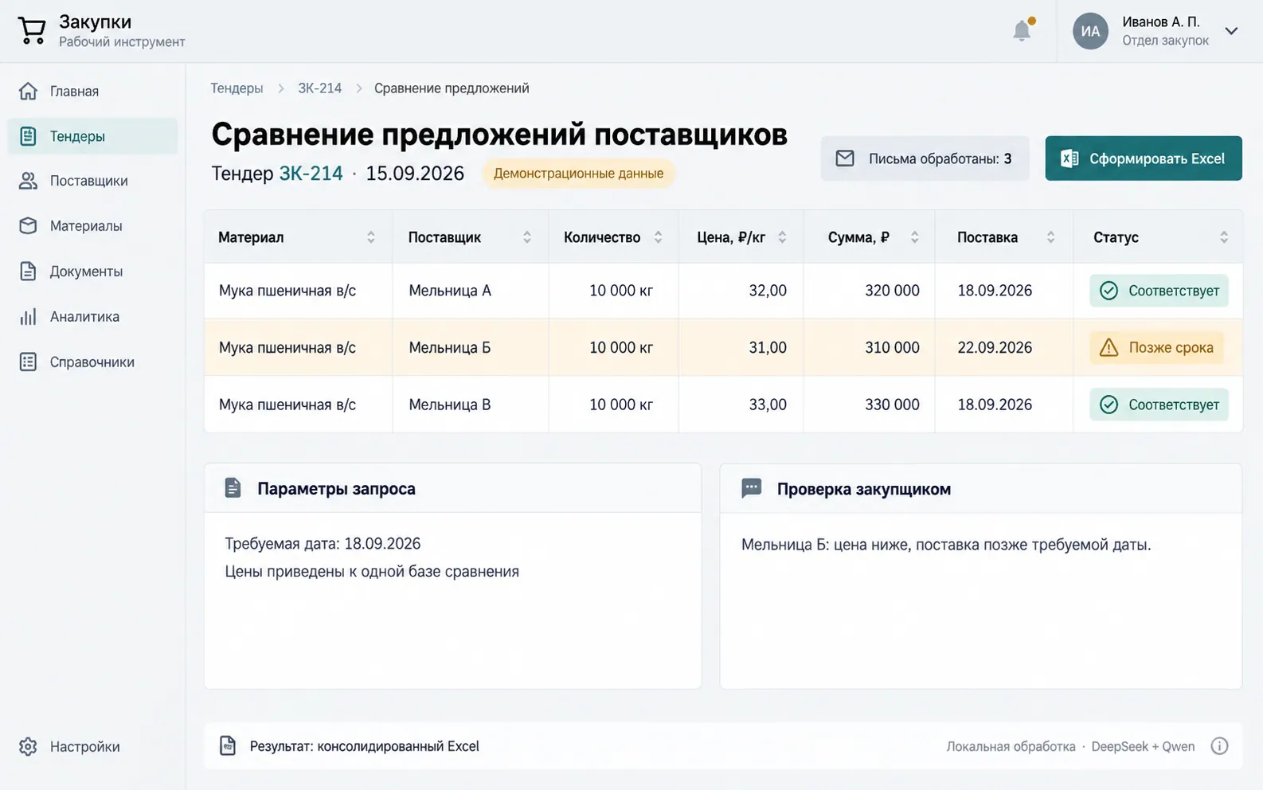
Task: Click the sum 330 000 cell
Action: coord(869,405)
